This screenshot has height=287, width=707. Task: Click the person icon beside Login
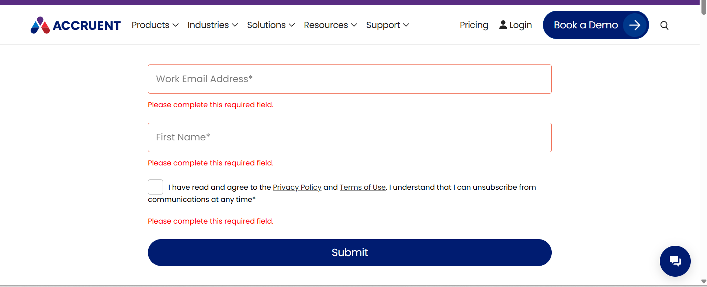pos(503,25)
